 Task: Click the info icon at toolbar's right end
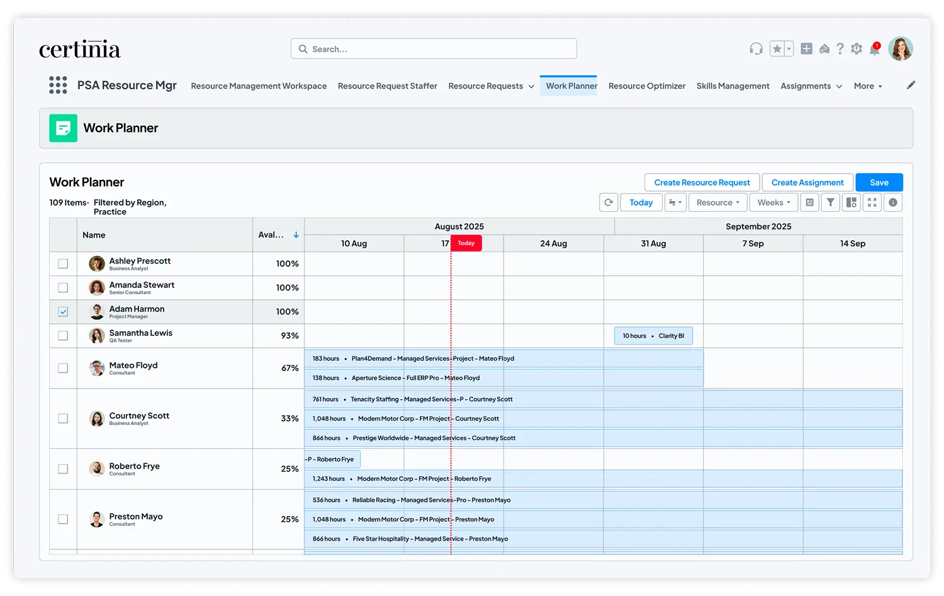pos(893,202)
